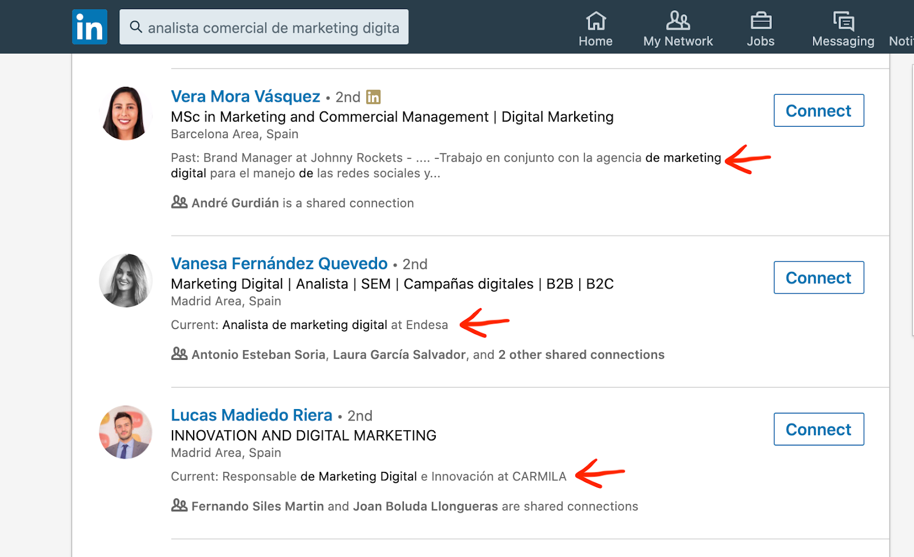Screen dimensions: 914x557
Task: Open Vera Mora Vásquez's profile name link
Action: (x=246, y=97)
